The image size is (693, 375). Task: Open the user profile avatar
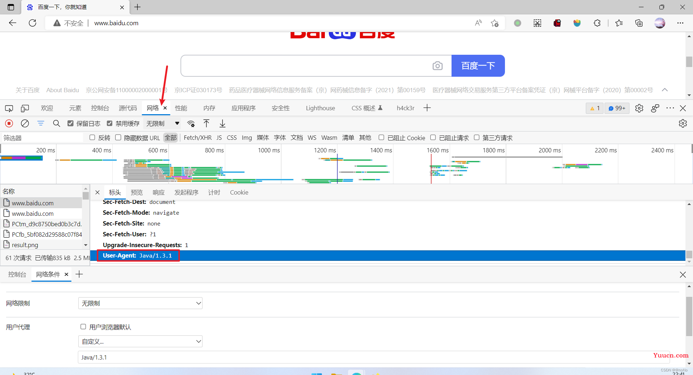pyautogui.click(x=660, y=23)
